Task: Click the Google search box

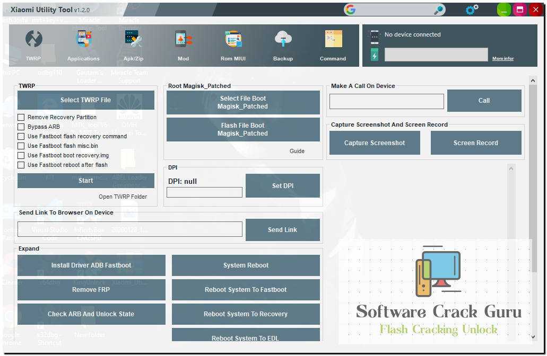Action: [395, 10]
